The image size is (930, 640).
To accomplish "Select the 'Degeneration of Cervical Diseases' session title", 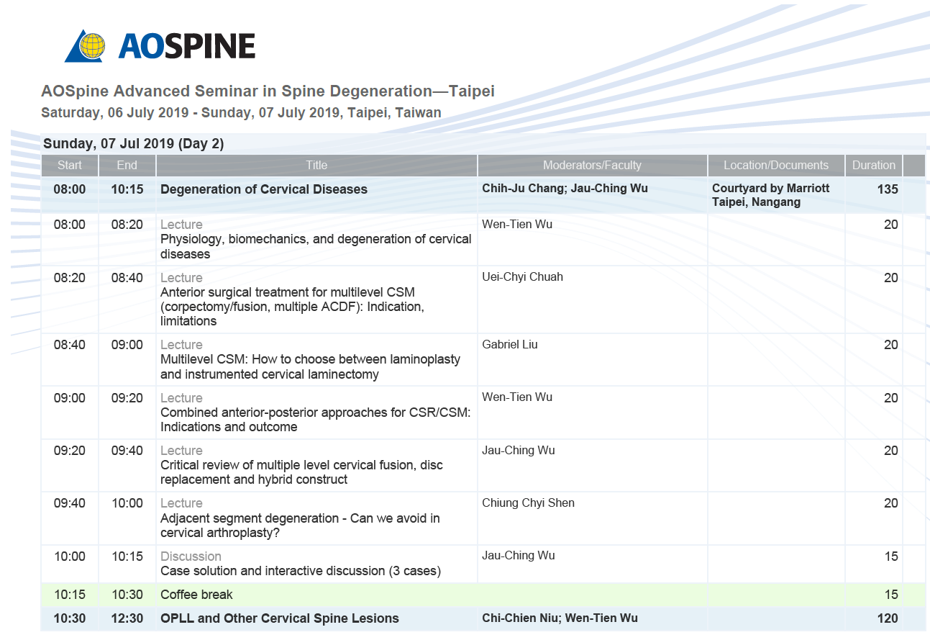I will 264,189.
